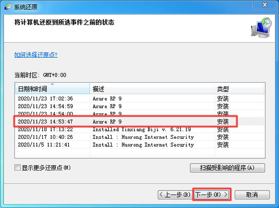The image size is (279, 208).
Task: Click the restore computer clock illustration
Action: pyautogui.click(x=261, y=27)
